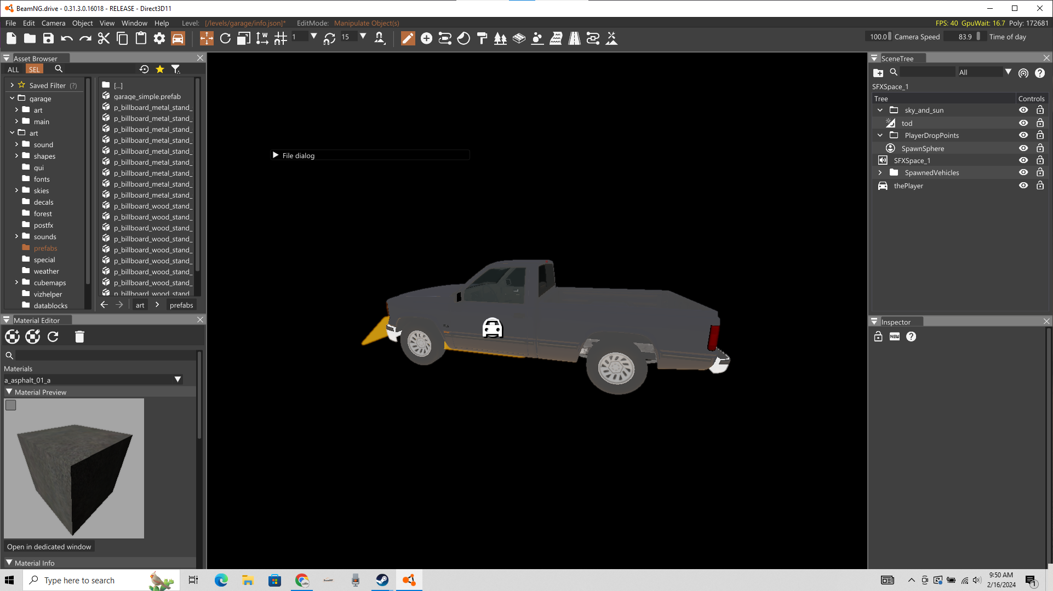
Task: Click the New Level icon
Action: click(12, 38)
